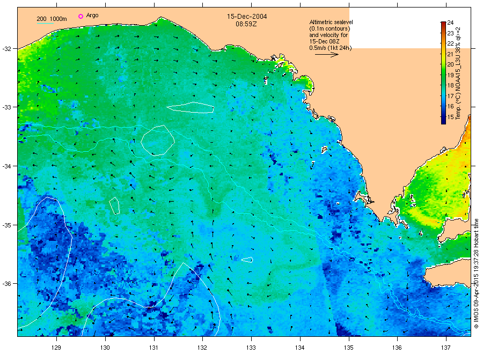Viewport: 483px width, 354px height.
Task: Click longitude axis label 134
Action: (x=299, y=348)
